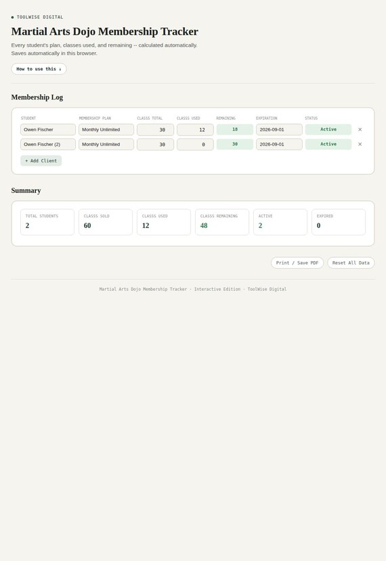This screenshot has width=386, height=561.
Task: Click the remaining value 30
Action: [x=235, y=144]
